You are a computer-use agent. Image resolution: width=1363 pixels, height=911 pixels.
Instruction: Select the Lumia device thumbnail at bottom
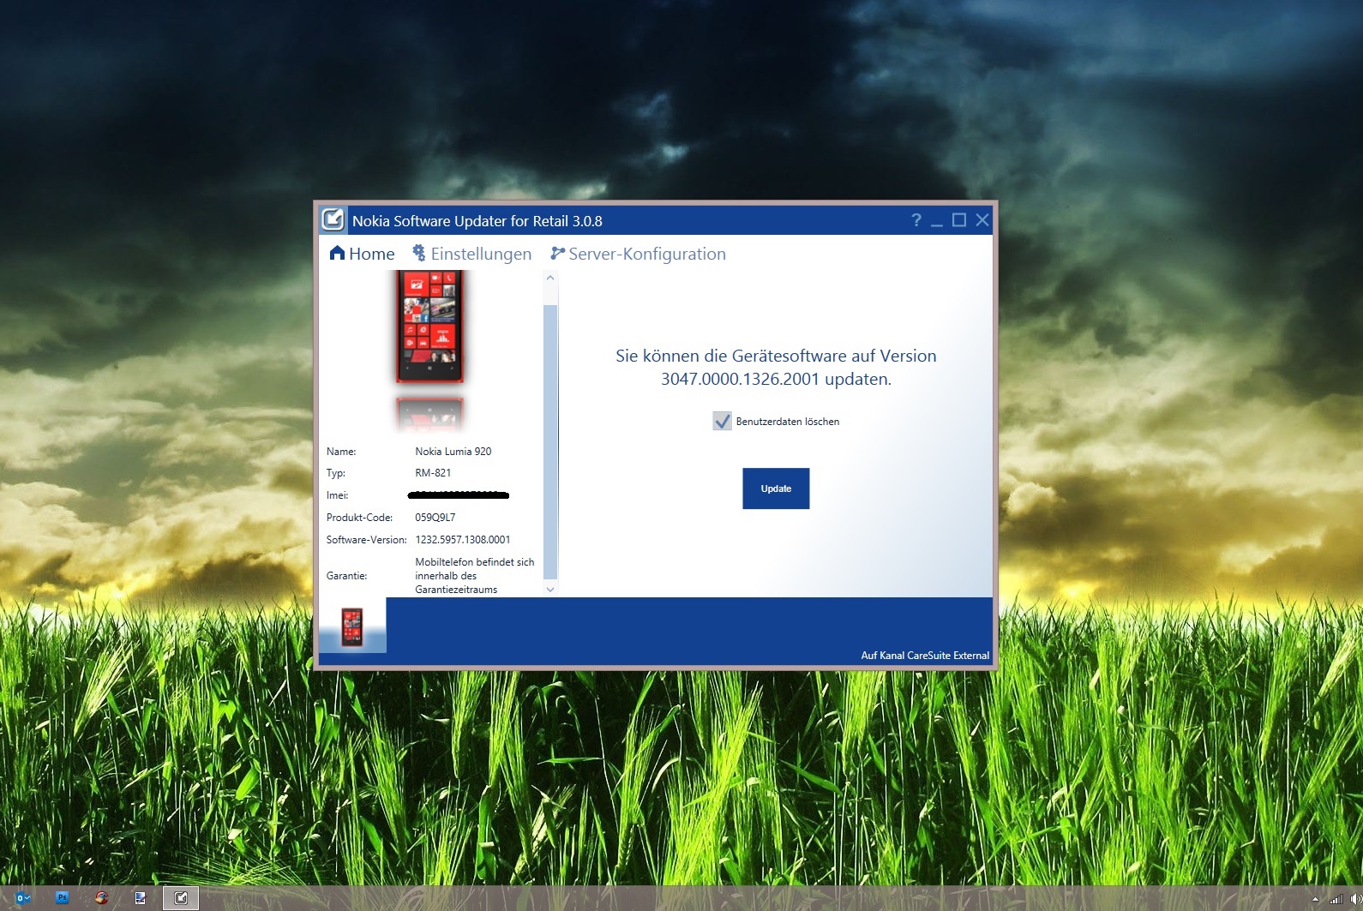(352, 626)
